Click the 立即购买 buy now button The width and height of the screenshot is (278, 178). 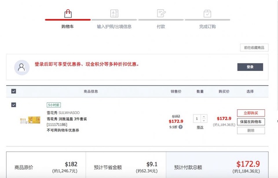tap(251, 113)
